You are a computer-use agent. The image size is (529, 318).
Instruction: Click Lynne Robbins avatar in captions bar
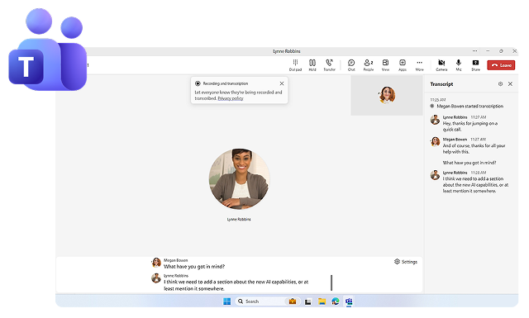coord(156,278)
